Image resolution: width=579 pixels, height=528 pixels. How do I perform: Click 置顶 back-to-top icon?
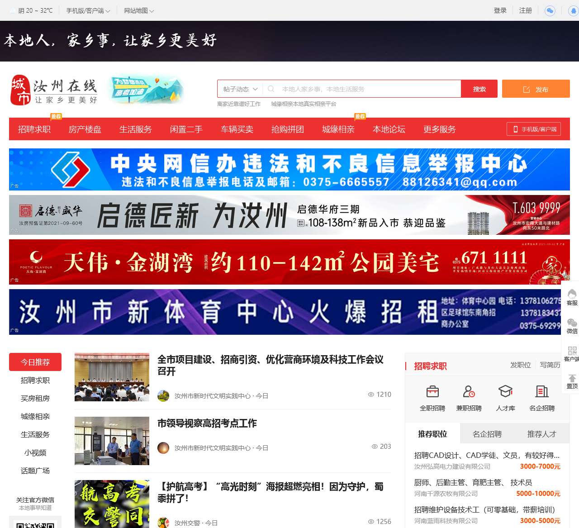[572, 381]
